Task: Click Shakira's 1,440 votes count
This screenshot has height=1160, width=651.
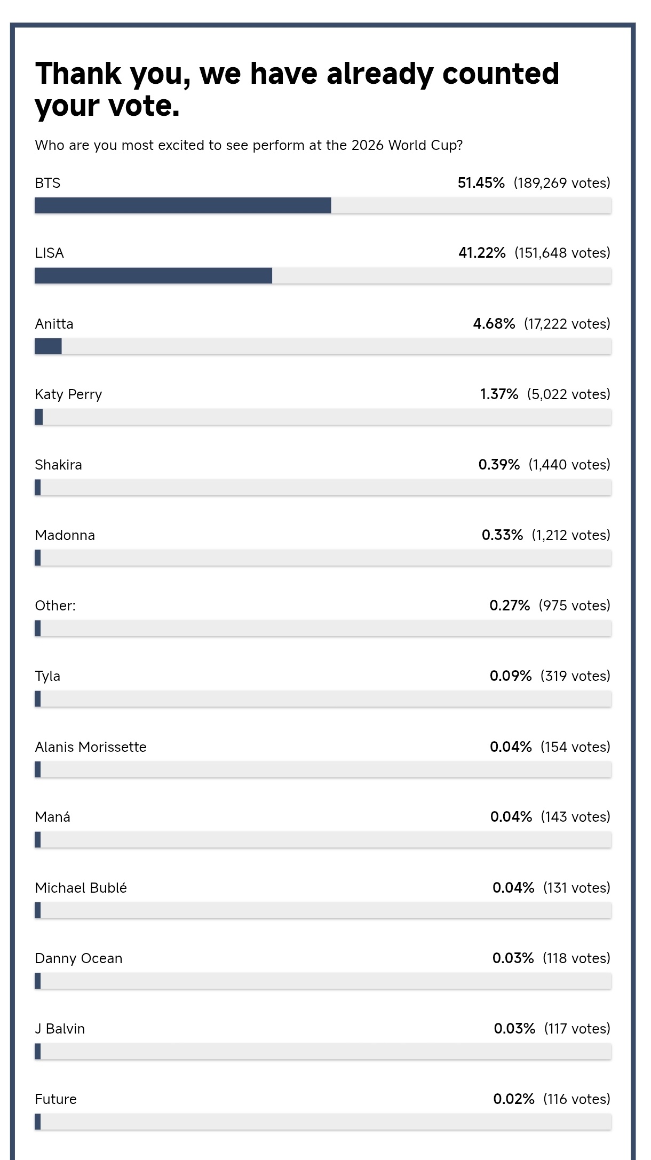Action: [569, 465]
